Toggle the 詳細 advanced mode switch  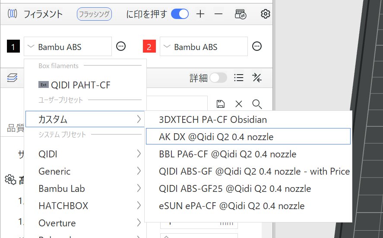pyautogui.click(x=218, y=78)
